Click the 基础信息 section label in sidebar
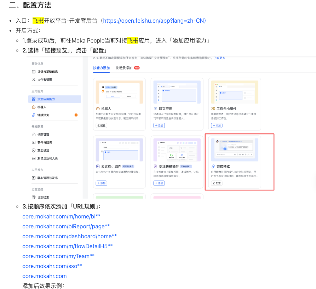This screenshot has width=316, height=289. (x=37, y=63)
